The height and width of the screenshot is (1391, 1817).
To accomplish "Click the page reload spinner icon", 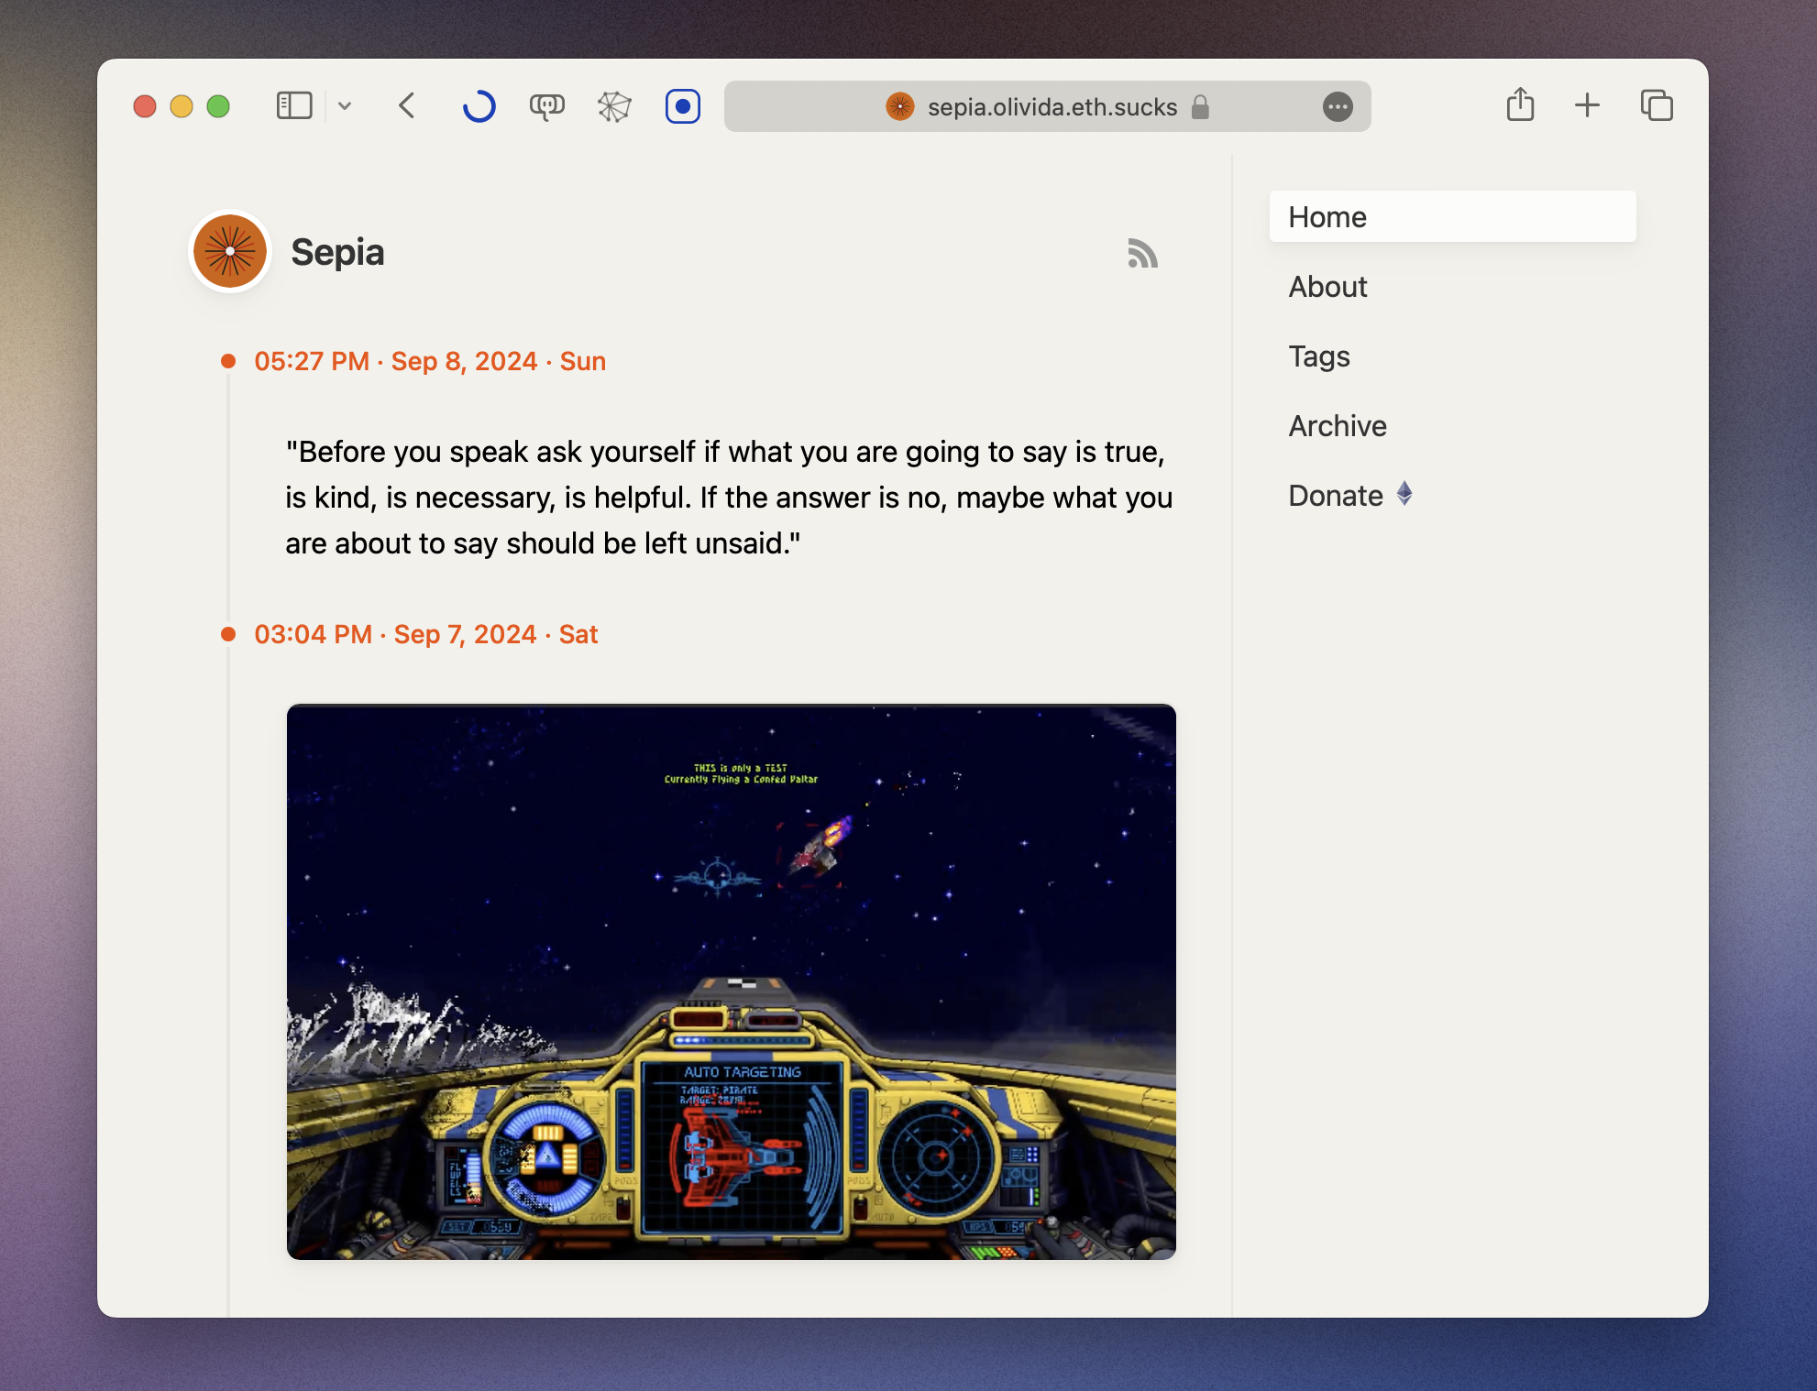I will pyautogui.click(x=479, y=106).
